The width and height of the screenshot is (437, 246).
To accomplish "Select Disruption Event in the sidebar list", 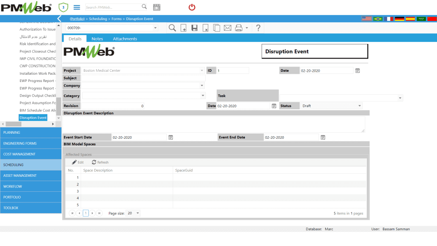I will (x=33, y=118).
